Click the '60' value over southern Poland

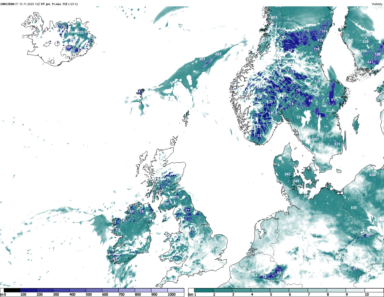368,235
